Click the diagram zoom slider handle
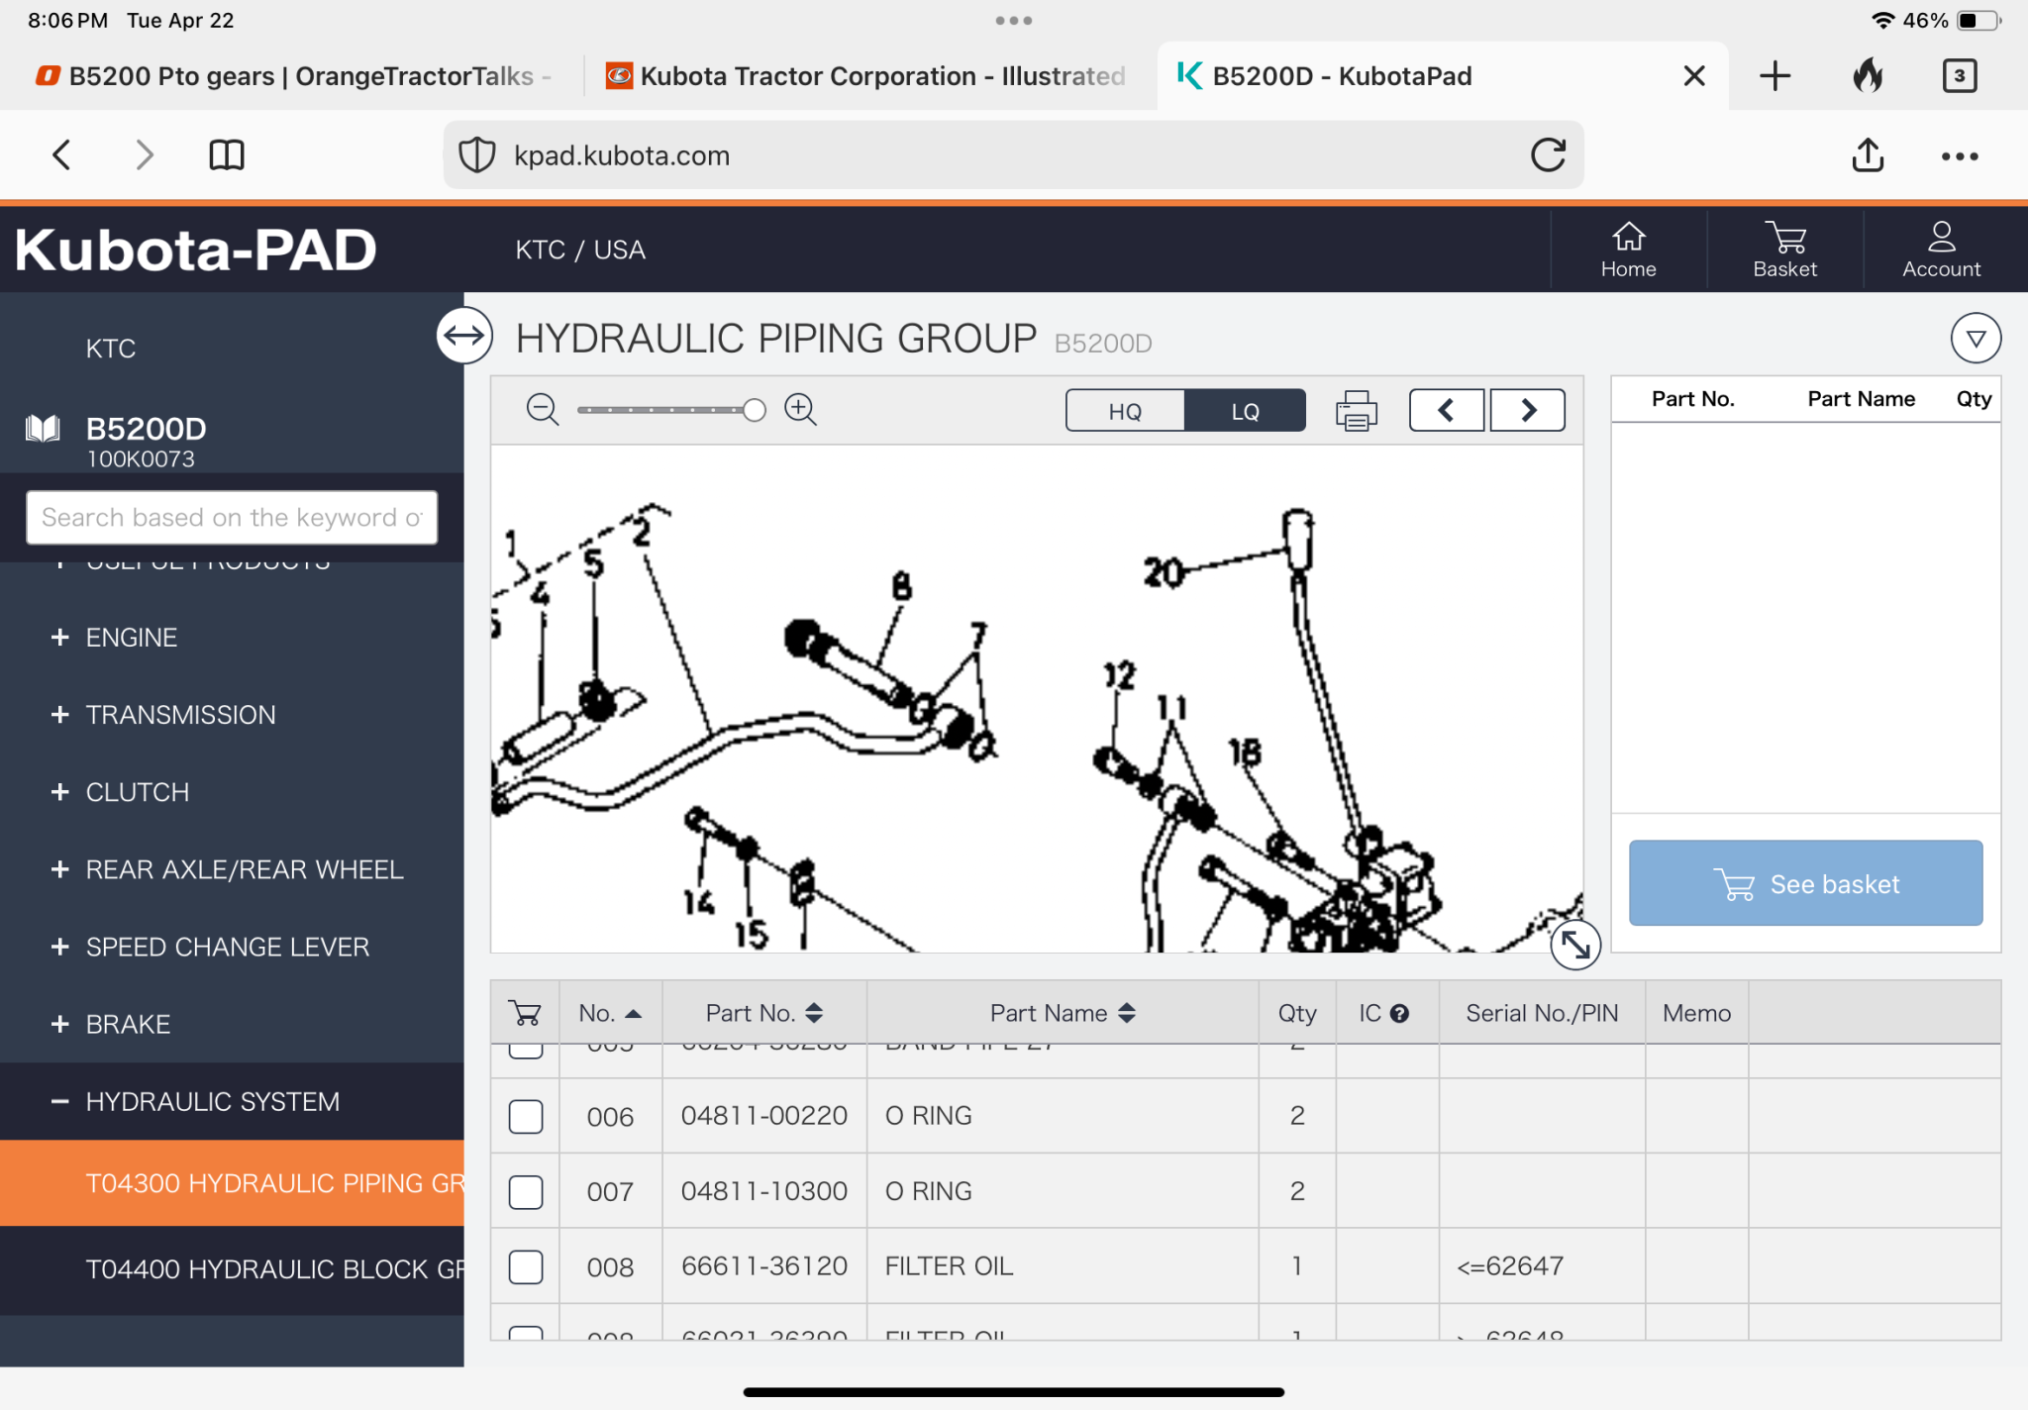 pos(755,410)
